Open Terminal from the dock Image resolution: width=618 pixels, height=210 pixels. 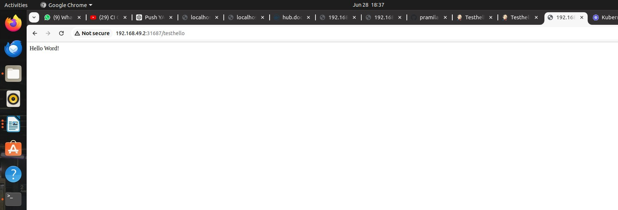[13, 199]
